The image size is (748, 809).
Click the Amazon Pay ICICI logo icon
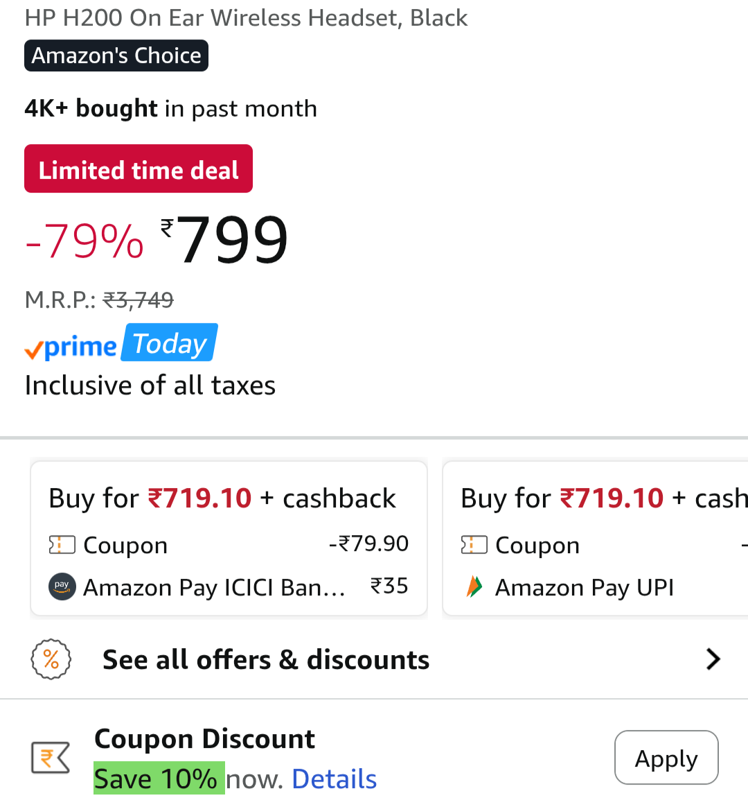pyautogui.click(x=62, y=586)
